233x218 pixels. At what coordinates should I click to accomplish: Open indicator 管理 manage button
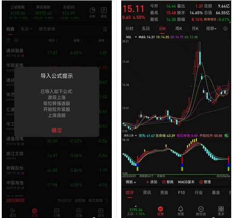tap(205, 182)
